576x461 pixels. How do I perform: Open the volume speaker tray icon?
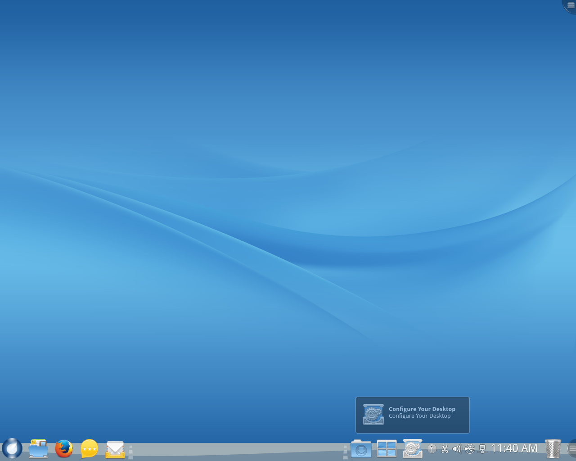tap(457, 449)
